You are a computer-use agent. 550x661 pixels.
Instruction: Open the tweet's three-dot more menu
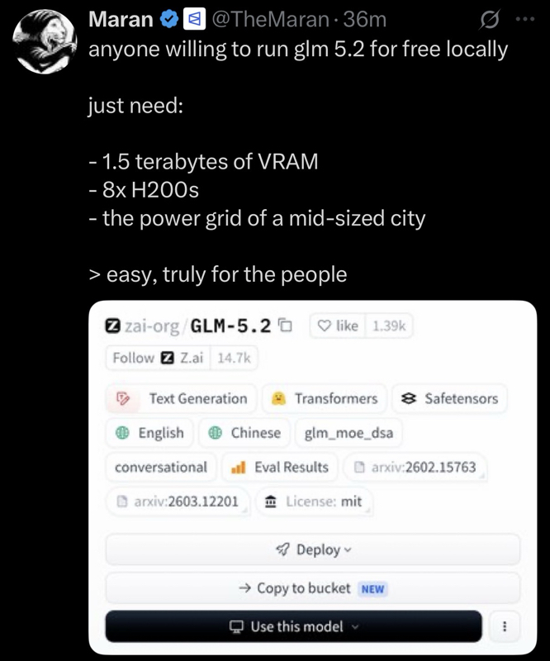(x=525, y=19)
